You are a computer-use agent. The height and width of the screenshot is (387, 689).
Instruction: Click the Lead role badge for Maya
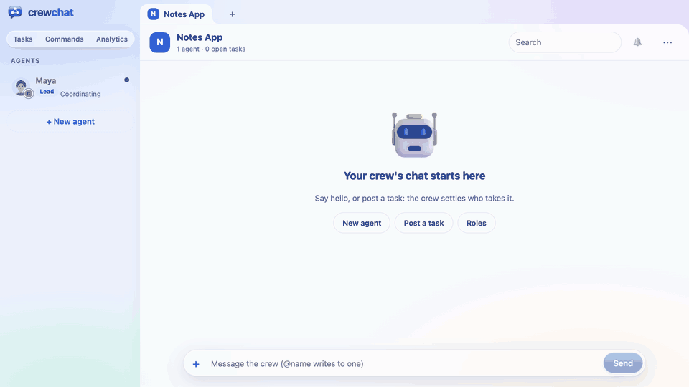(47, 92)
